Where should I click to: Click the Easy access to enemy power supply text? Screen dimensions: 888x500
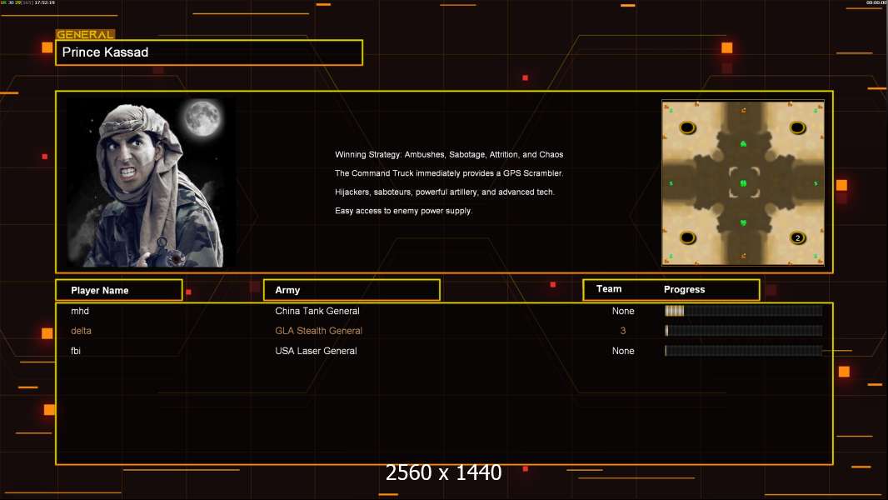(x=403, y=211)
